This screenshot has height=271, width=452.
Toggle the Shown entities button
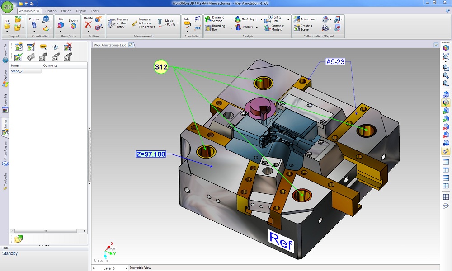point(73,23)
